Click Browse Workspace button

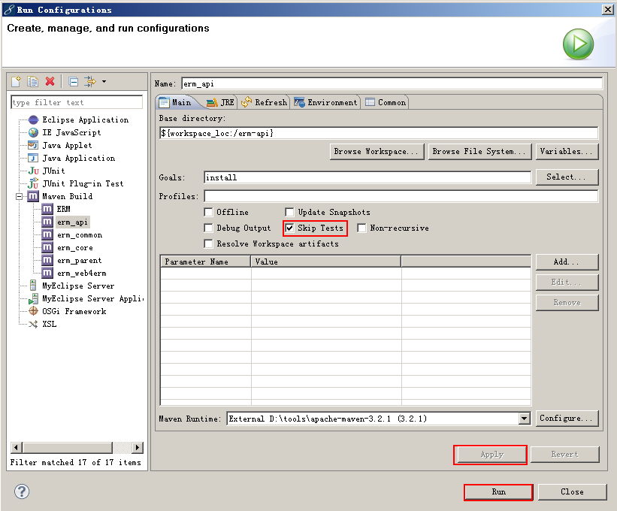click(377, 152)
